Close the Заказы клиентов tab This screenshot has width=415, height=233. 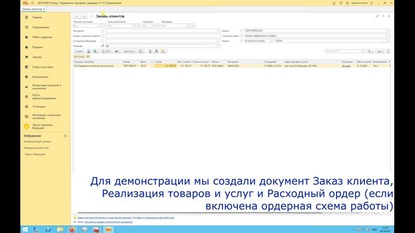point(44,9)
